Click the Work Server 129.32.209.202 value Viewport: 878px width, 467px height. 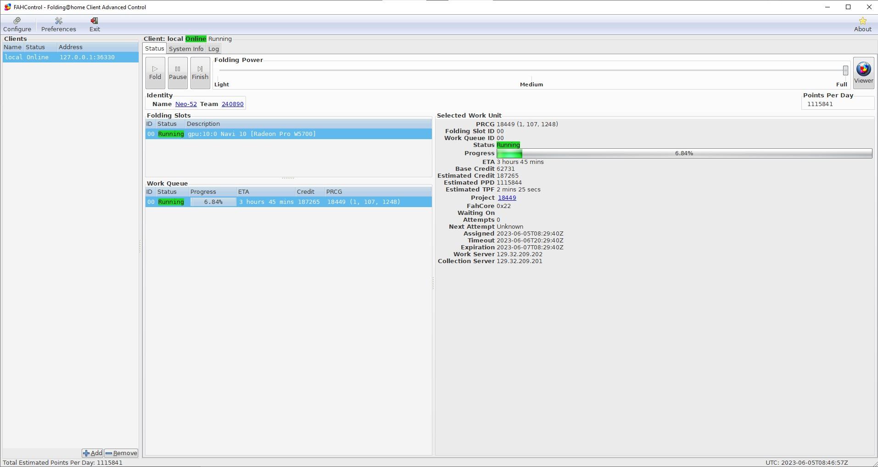[x=520, y=254]
